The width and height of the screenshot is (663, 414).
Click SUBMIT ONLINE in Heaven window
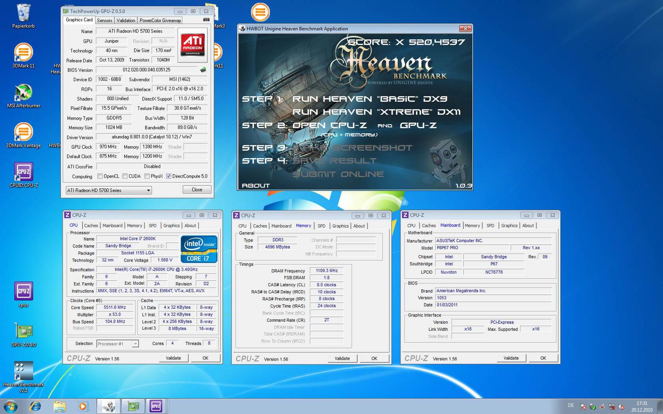[338, 174]
